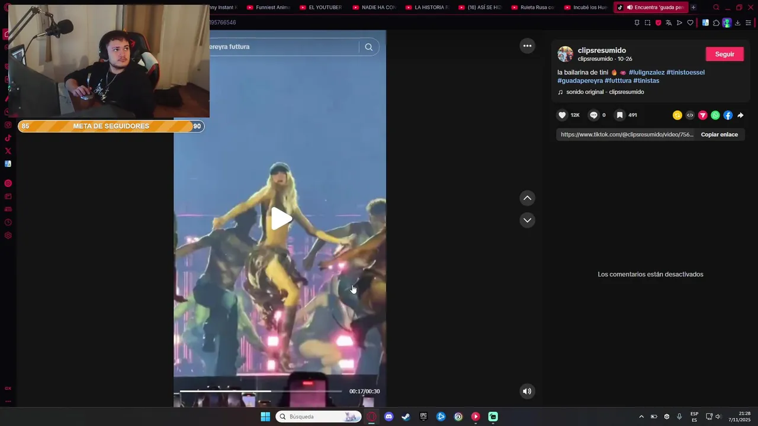Viewport: 758px width, 426px height.
Task: Switch to the (16) ASÍ SE HIZ browser tab
Action: click(x=480, y=7)
